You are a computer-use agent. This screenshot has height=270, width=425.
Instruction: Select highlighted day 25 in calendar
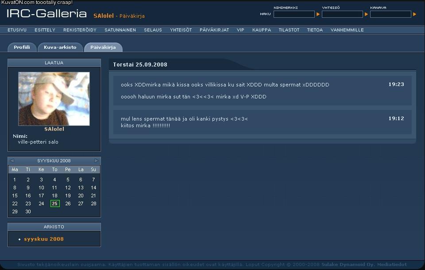click(55, 203)
